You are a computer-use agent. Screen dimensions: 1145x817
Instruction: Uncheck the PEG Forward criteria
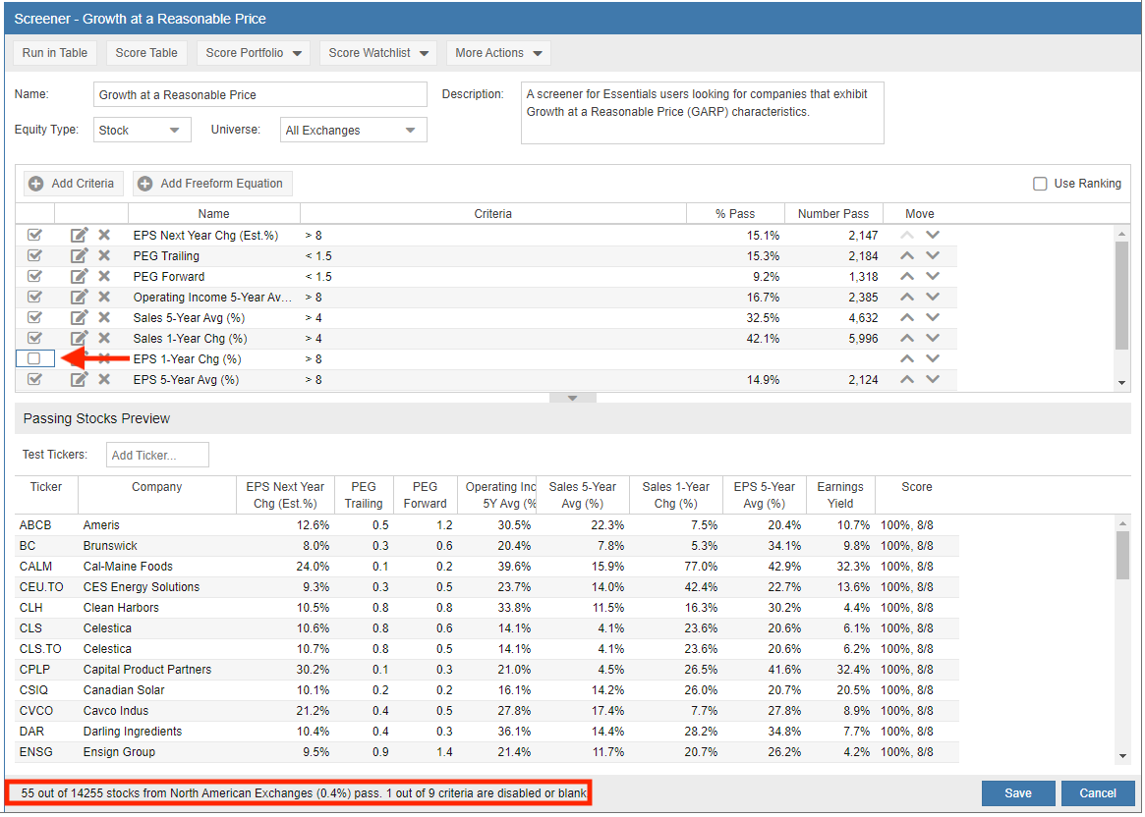coord(34,276)
